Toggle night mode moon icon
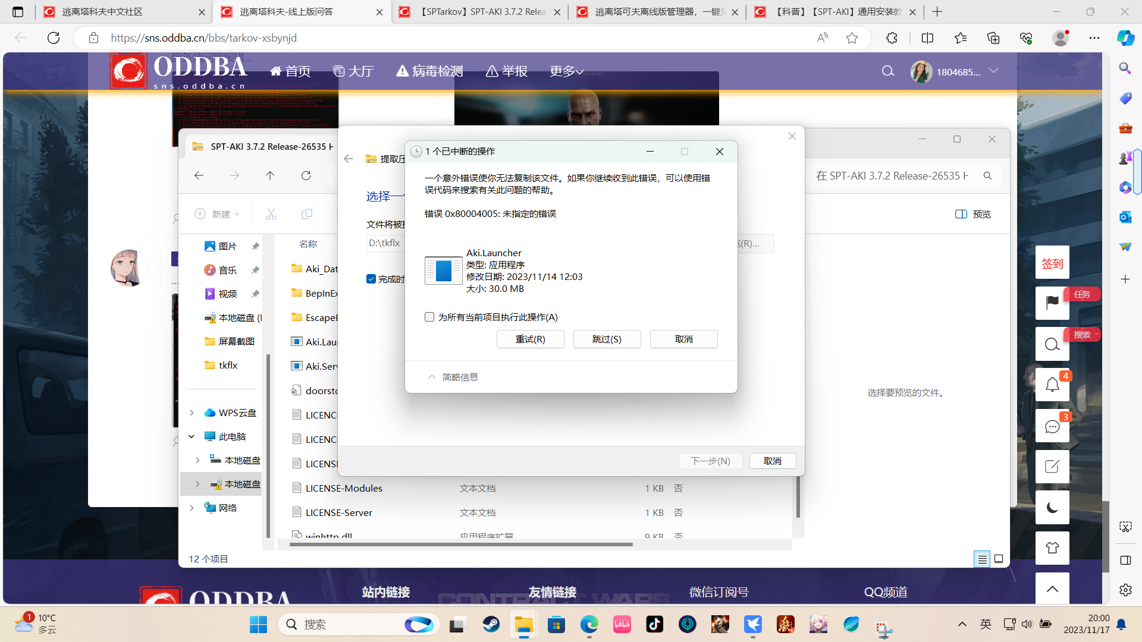Viewport: 1142px width, 642px height. [x=1052, y=507]
